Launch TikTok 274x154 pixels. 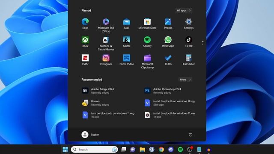189,42
